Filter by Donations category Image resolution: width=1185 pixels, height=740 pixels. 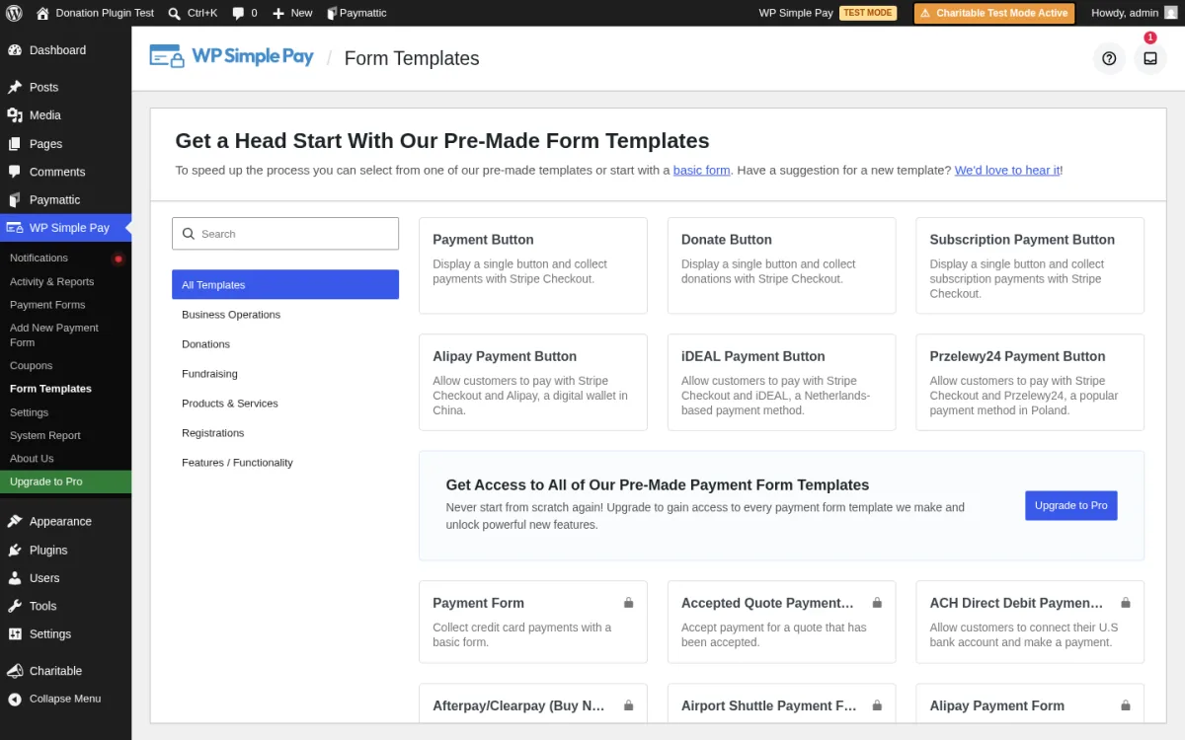(x=285, y=343)
